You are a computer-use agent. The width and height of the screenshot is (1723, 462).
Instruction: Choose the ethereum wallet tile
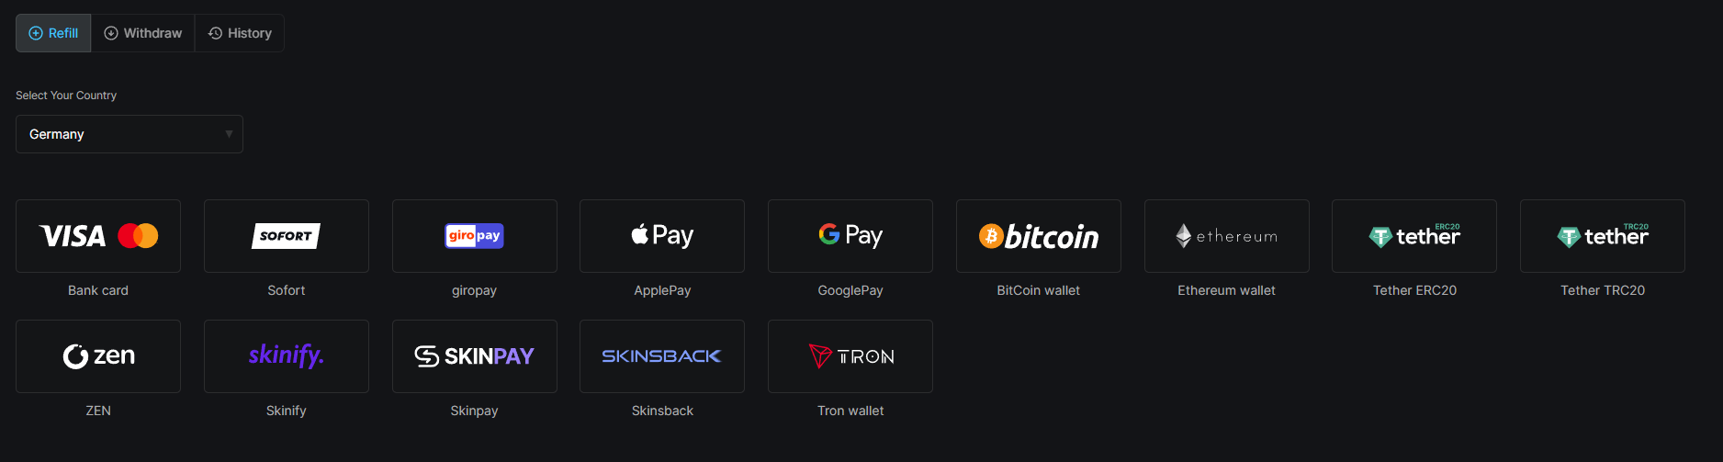point(1227,236)
